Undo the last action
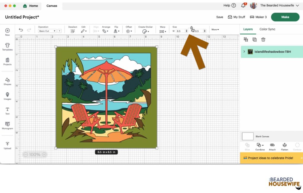 click(x=21, y=30)
